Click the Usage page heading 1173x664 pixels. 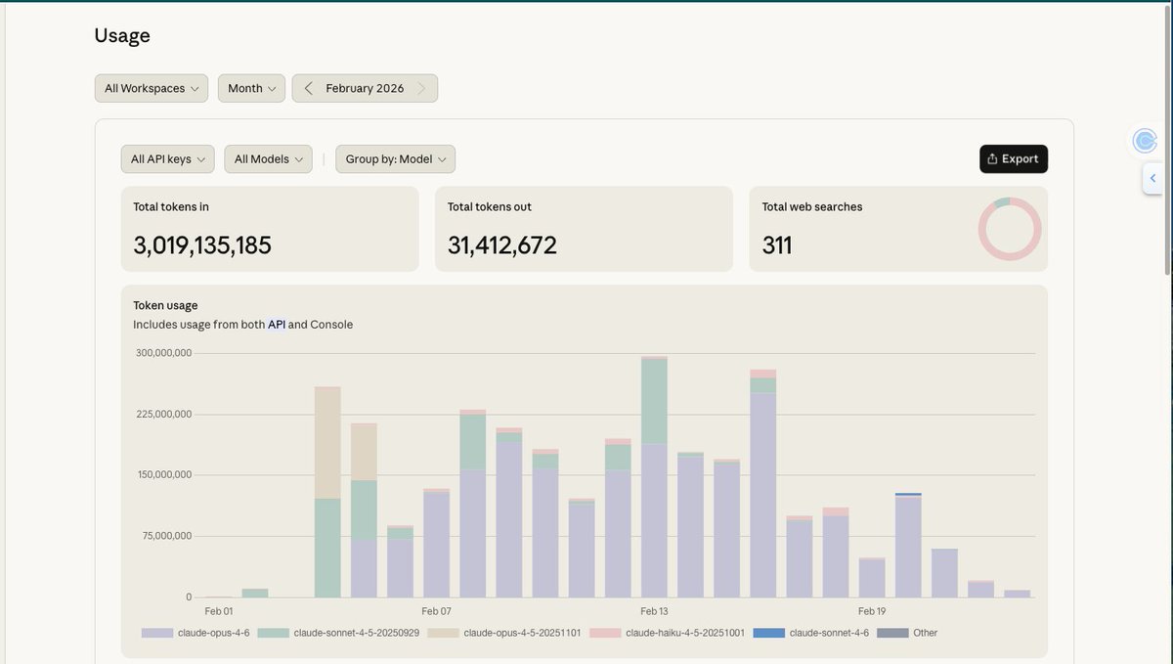click(x=122, y=36)
